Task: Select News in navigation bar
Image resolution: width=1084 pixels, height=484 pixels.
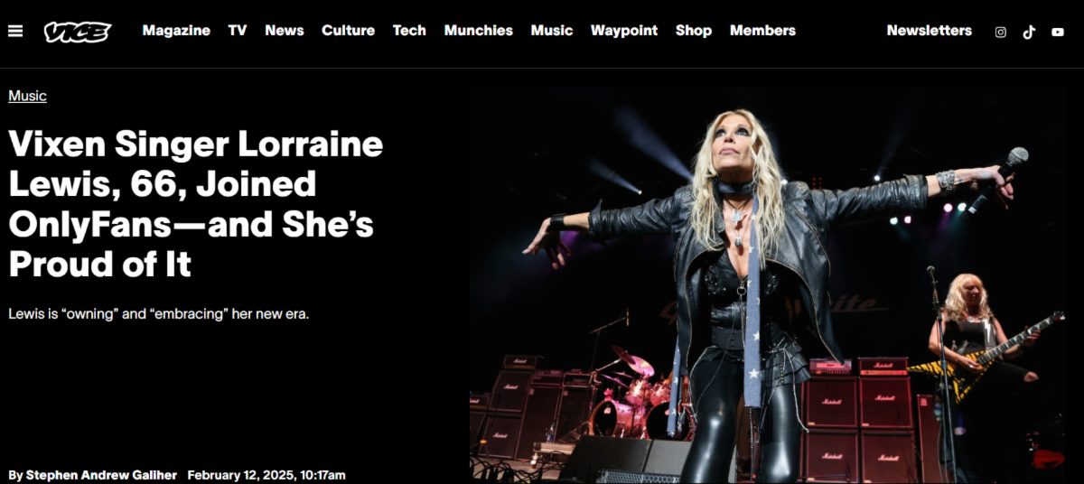Action: [x=285, y=31]
